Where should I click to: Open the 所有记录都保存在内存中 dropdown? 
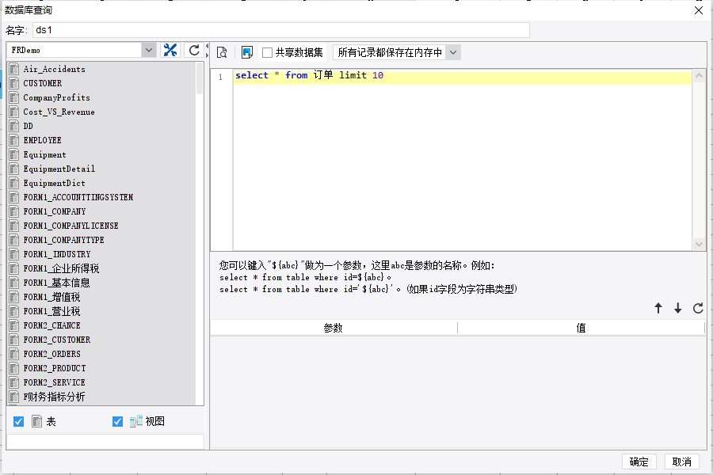coord(453,52)
